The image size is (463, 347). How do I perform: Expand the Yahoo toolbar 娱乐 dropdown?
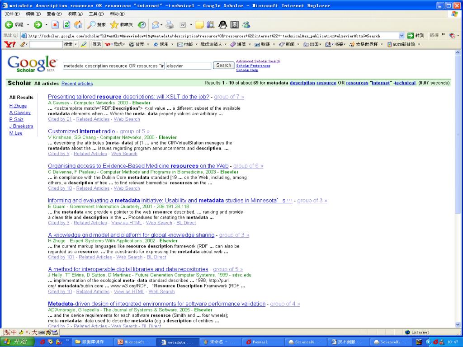pos(172,44)
